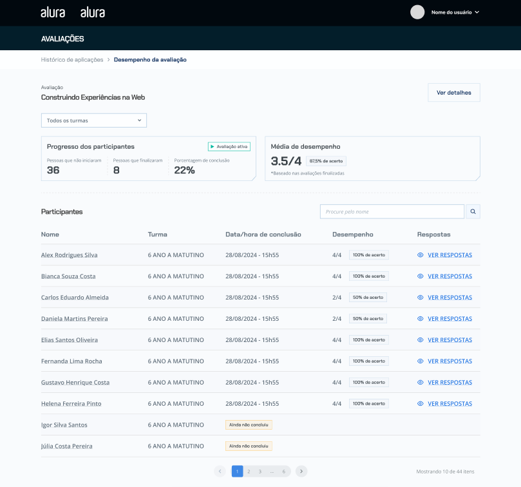Viewport: 521px width, 487px height.
Task: Click the first alura logo
Action: [53, 12]
